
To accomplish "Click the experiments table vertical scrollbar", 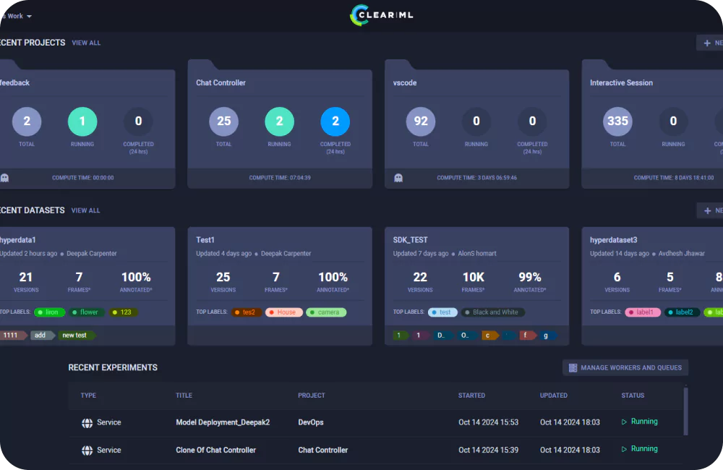I will 685,411.
